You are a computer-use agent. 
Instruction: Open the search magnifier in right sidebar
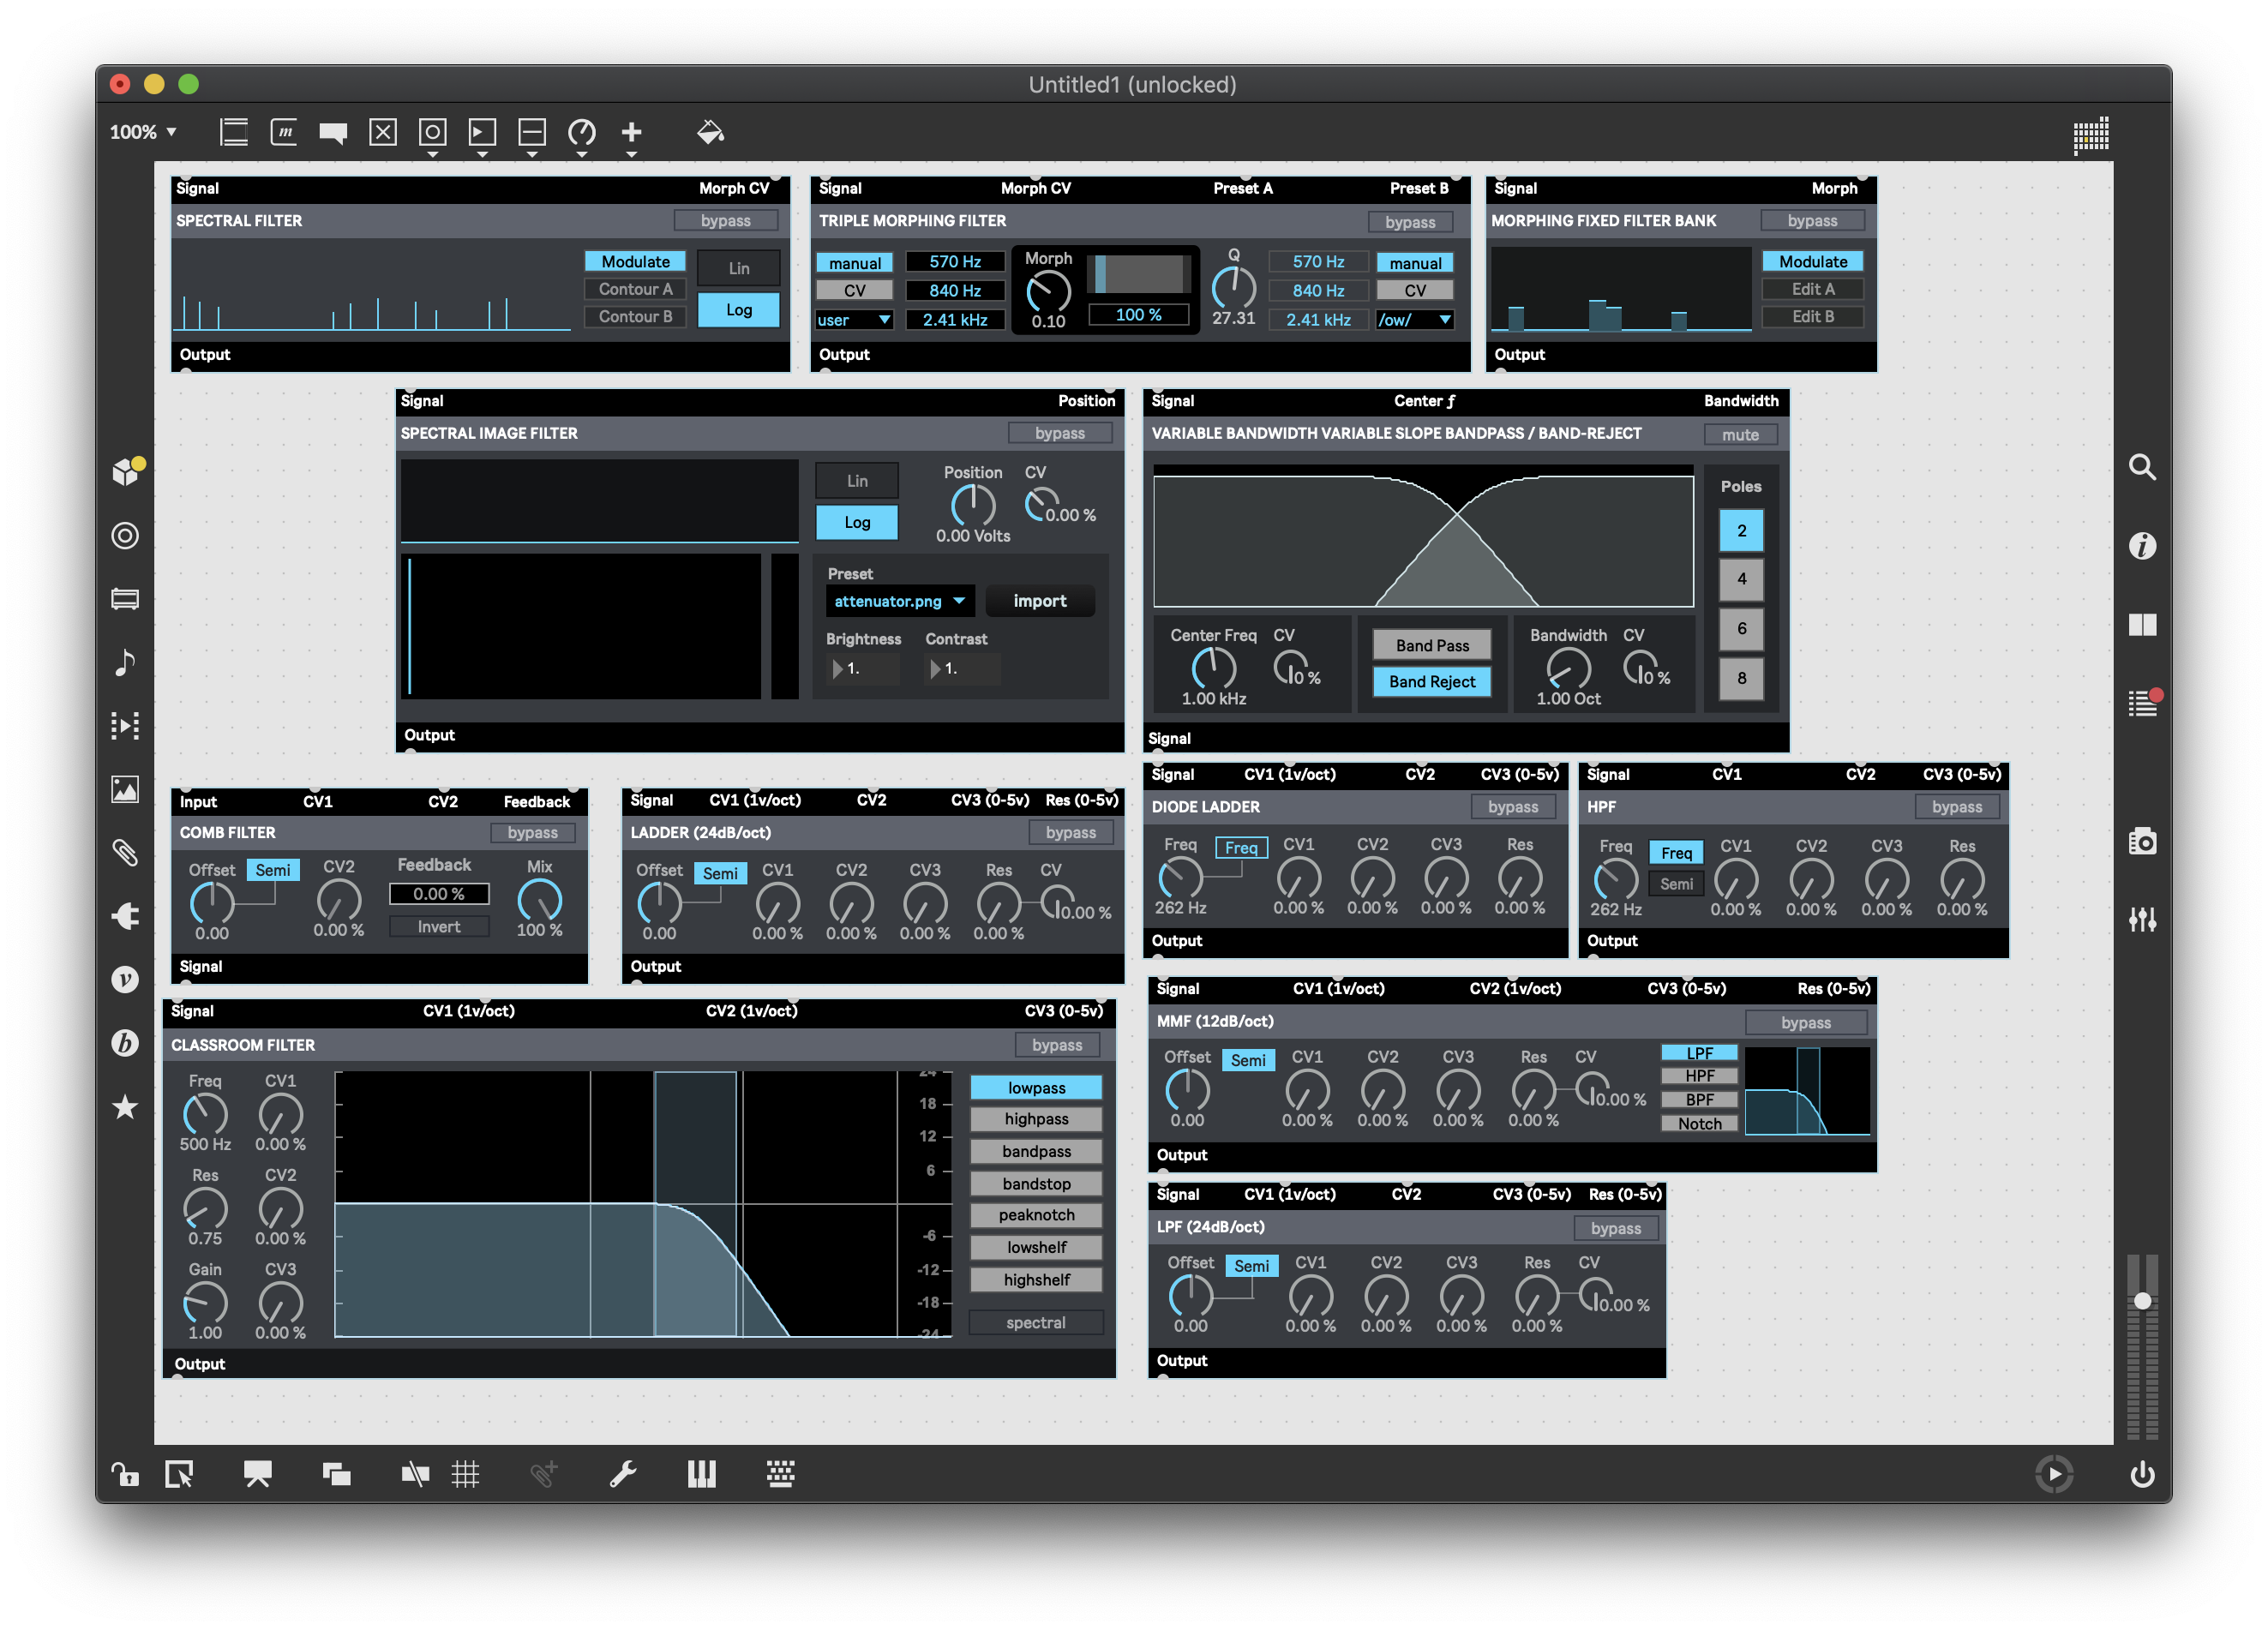[x=2142, y=467]
